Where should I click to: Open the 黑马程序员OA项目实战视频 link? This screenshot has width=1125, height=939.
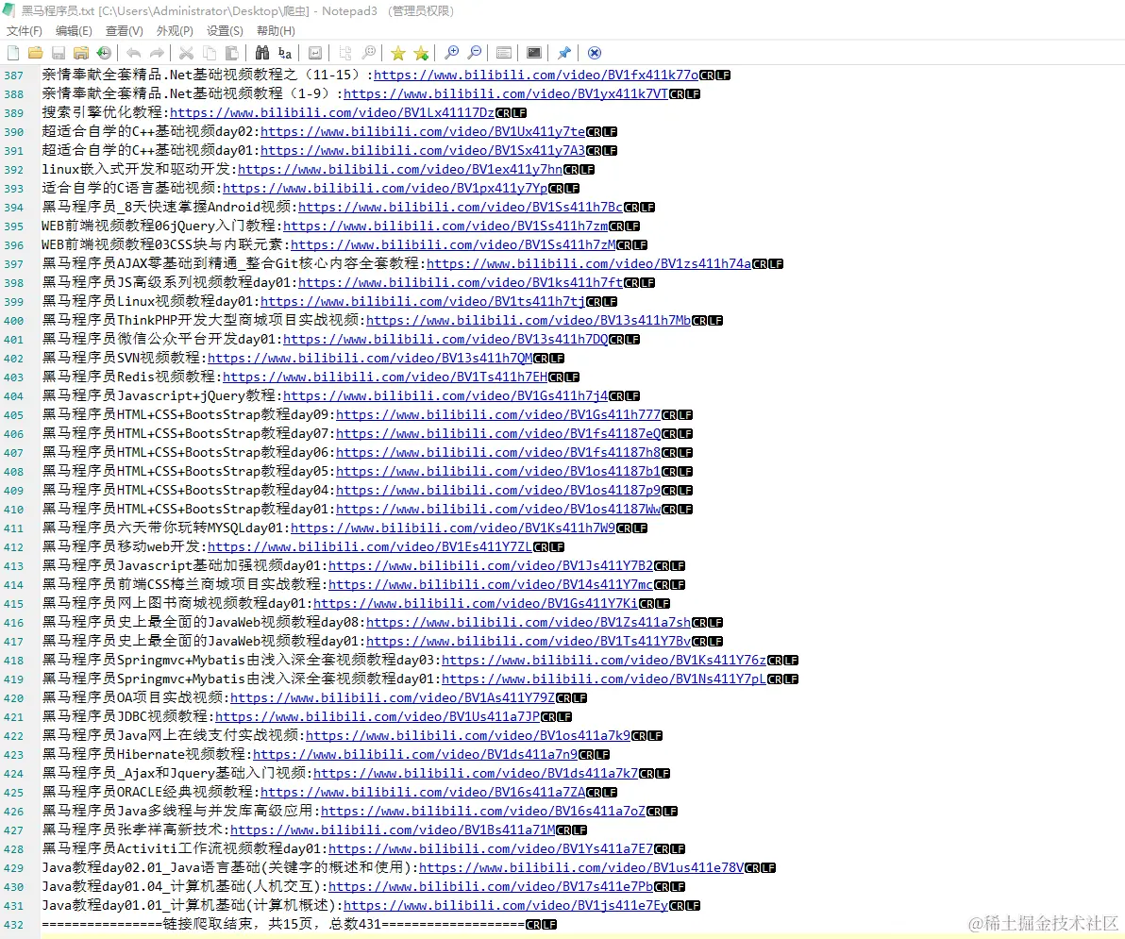[x=393, y=697]
